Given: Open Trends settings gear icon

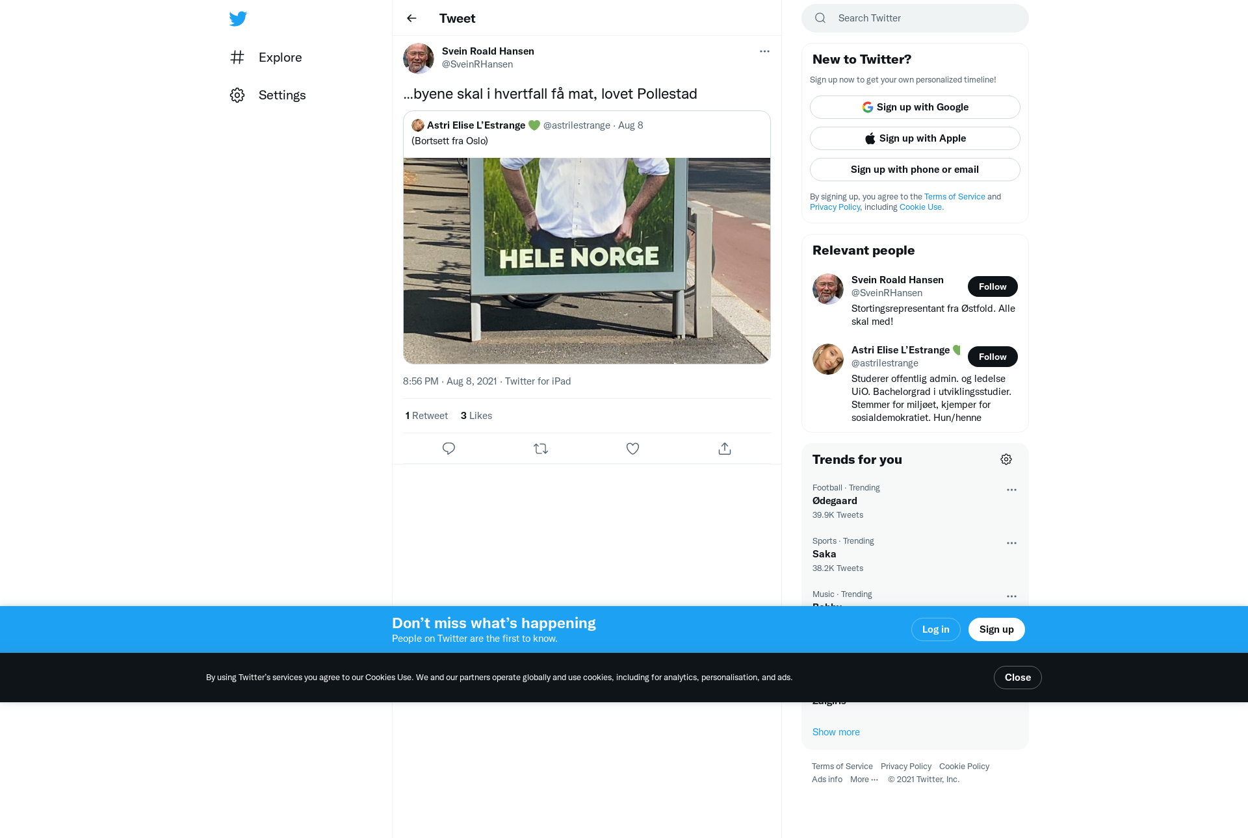Looking at the screenshot, I should pos(1006,459).
